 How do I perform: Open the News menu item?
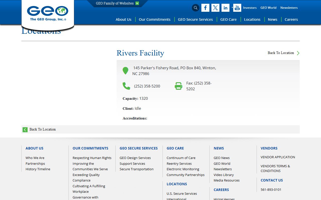coord(273,19)
